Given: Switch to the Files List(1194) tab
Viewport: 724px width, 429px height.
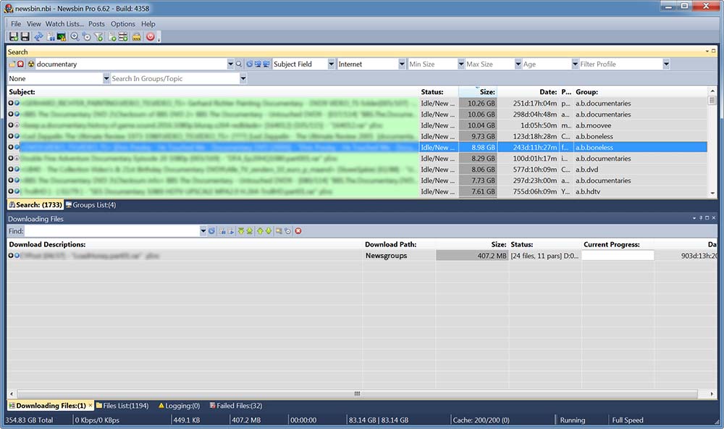Looking at the screenshot, I should click(x=122, y=405).
